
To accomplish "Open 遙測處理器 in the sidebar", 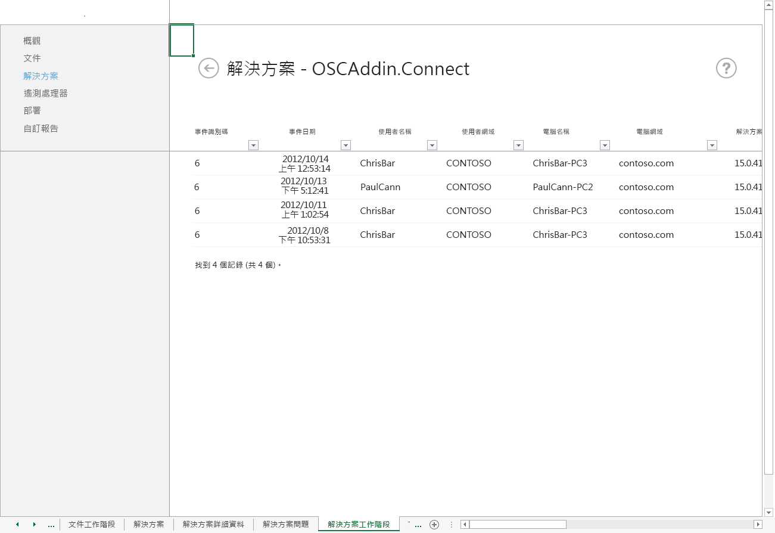I will [x=45, y=94].
